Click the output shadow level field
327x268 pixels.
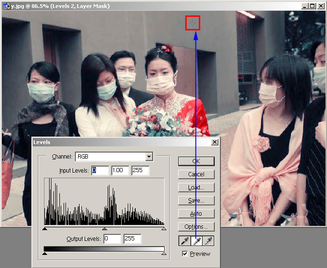pos(112,239)
